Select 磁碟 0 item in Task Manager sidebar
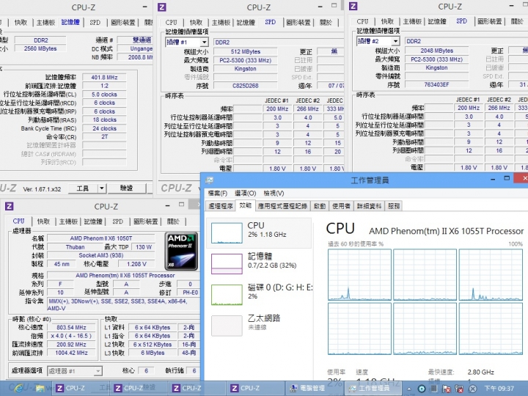 point(259,294)
